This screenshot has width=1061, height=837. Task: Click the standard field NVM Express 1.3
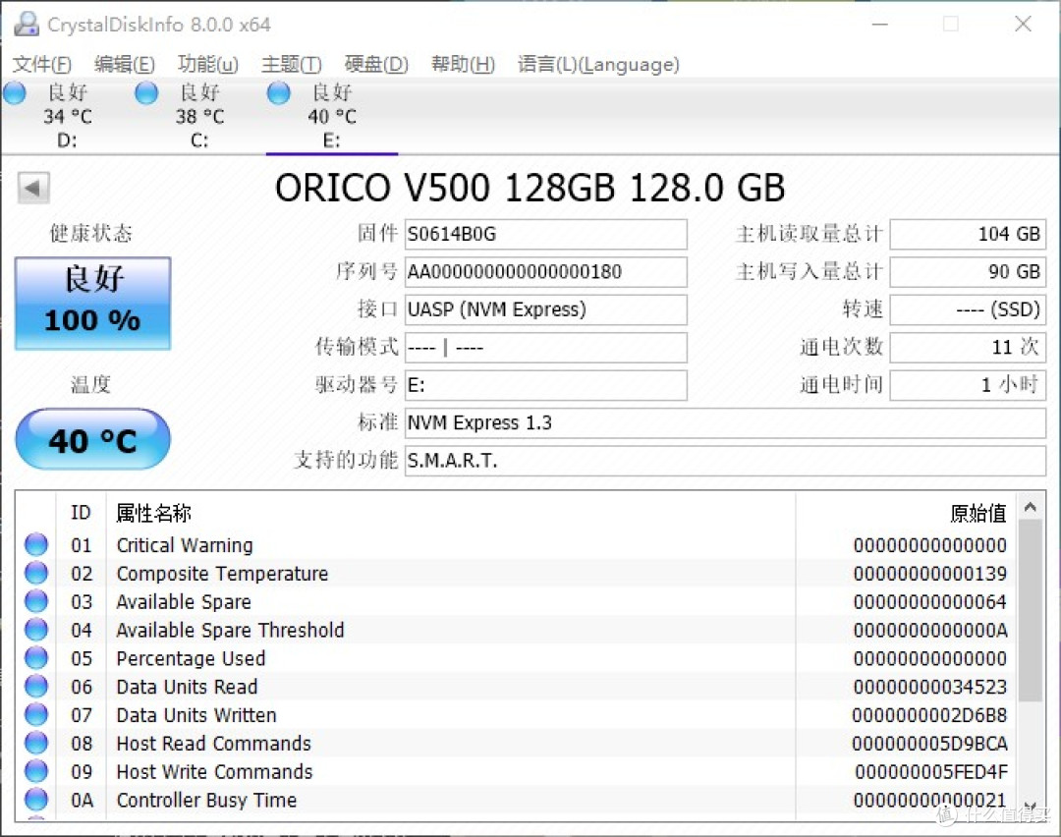click(725, 423)
